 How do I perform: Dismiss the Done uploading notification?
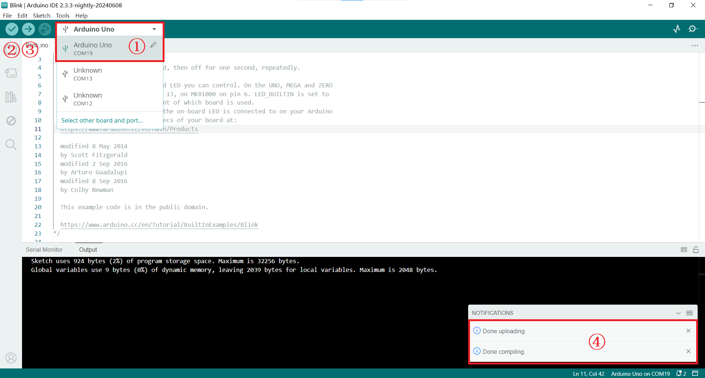[688, 331]
